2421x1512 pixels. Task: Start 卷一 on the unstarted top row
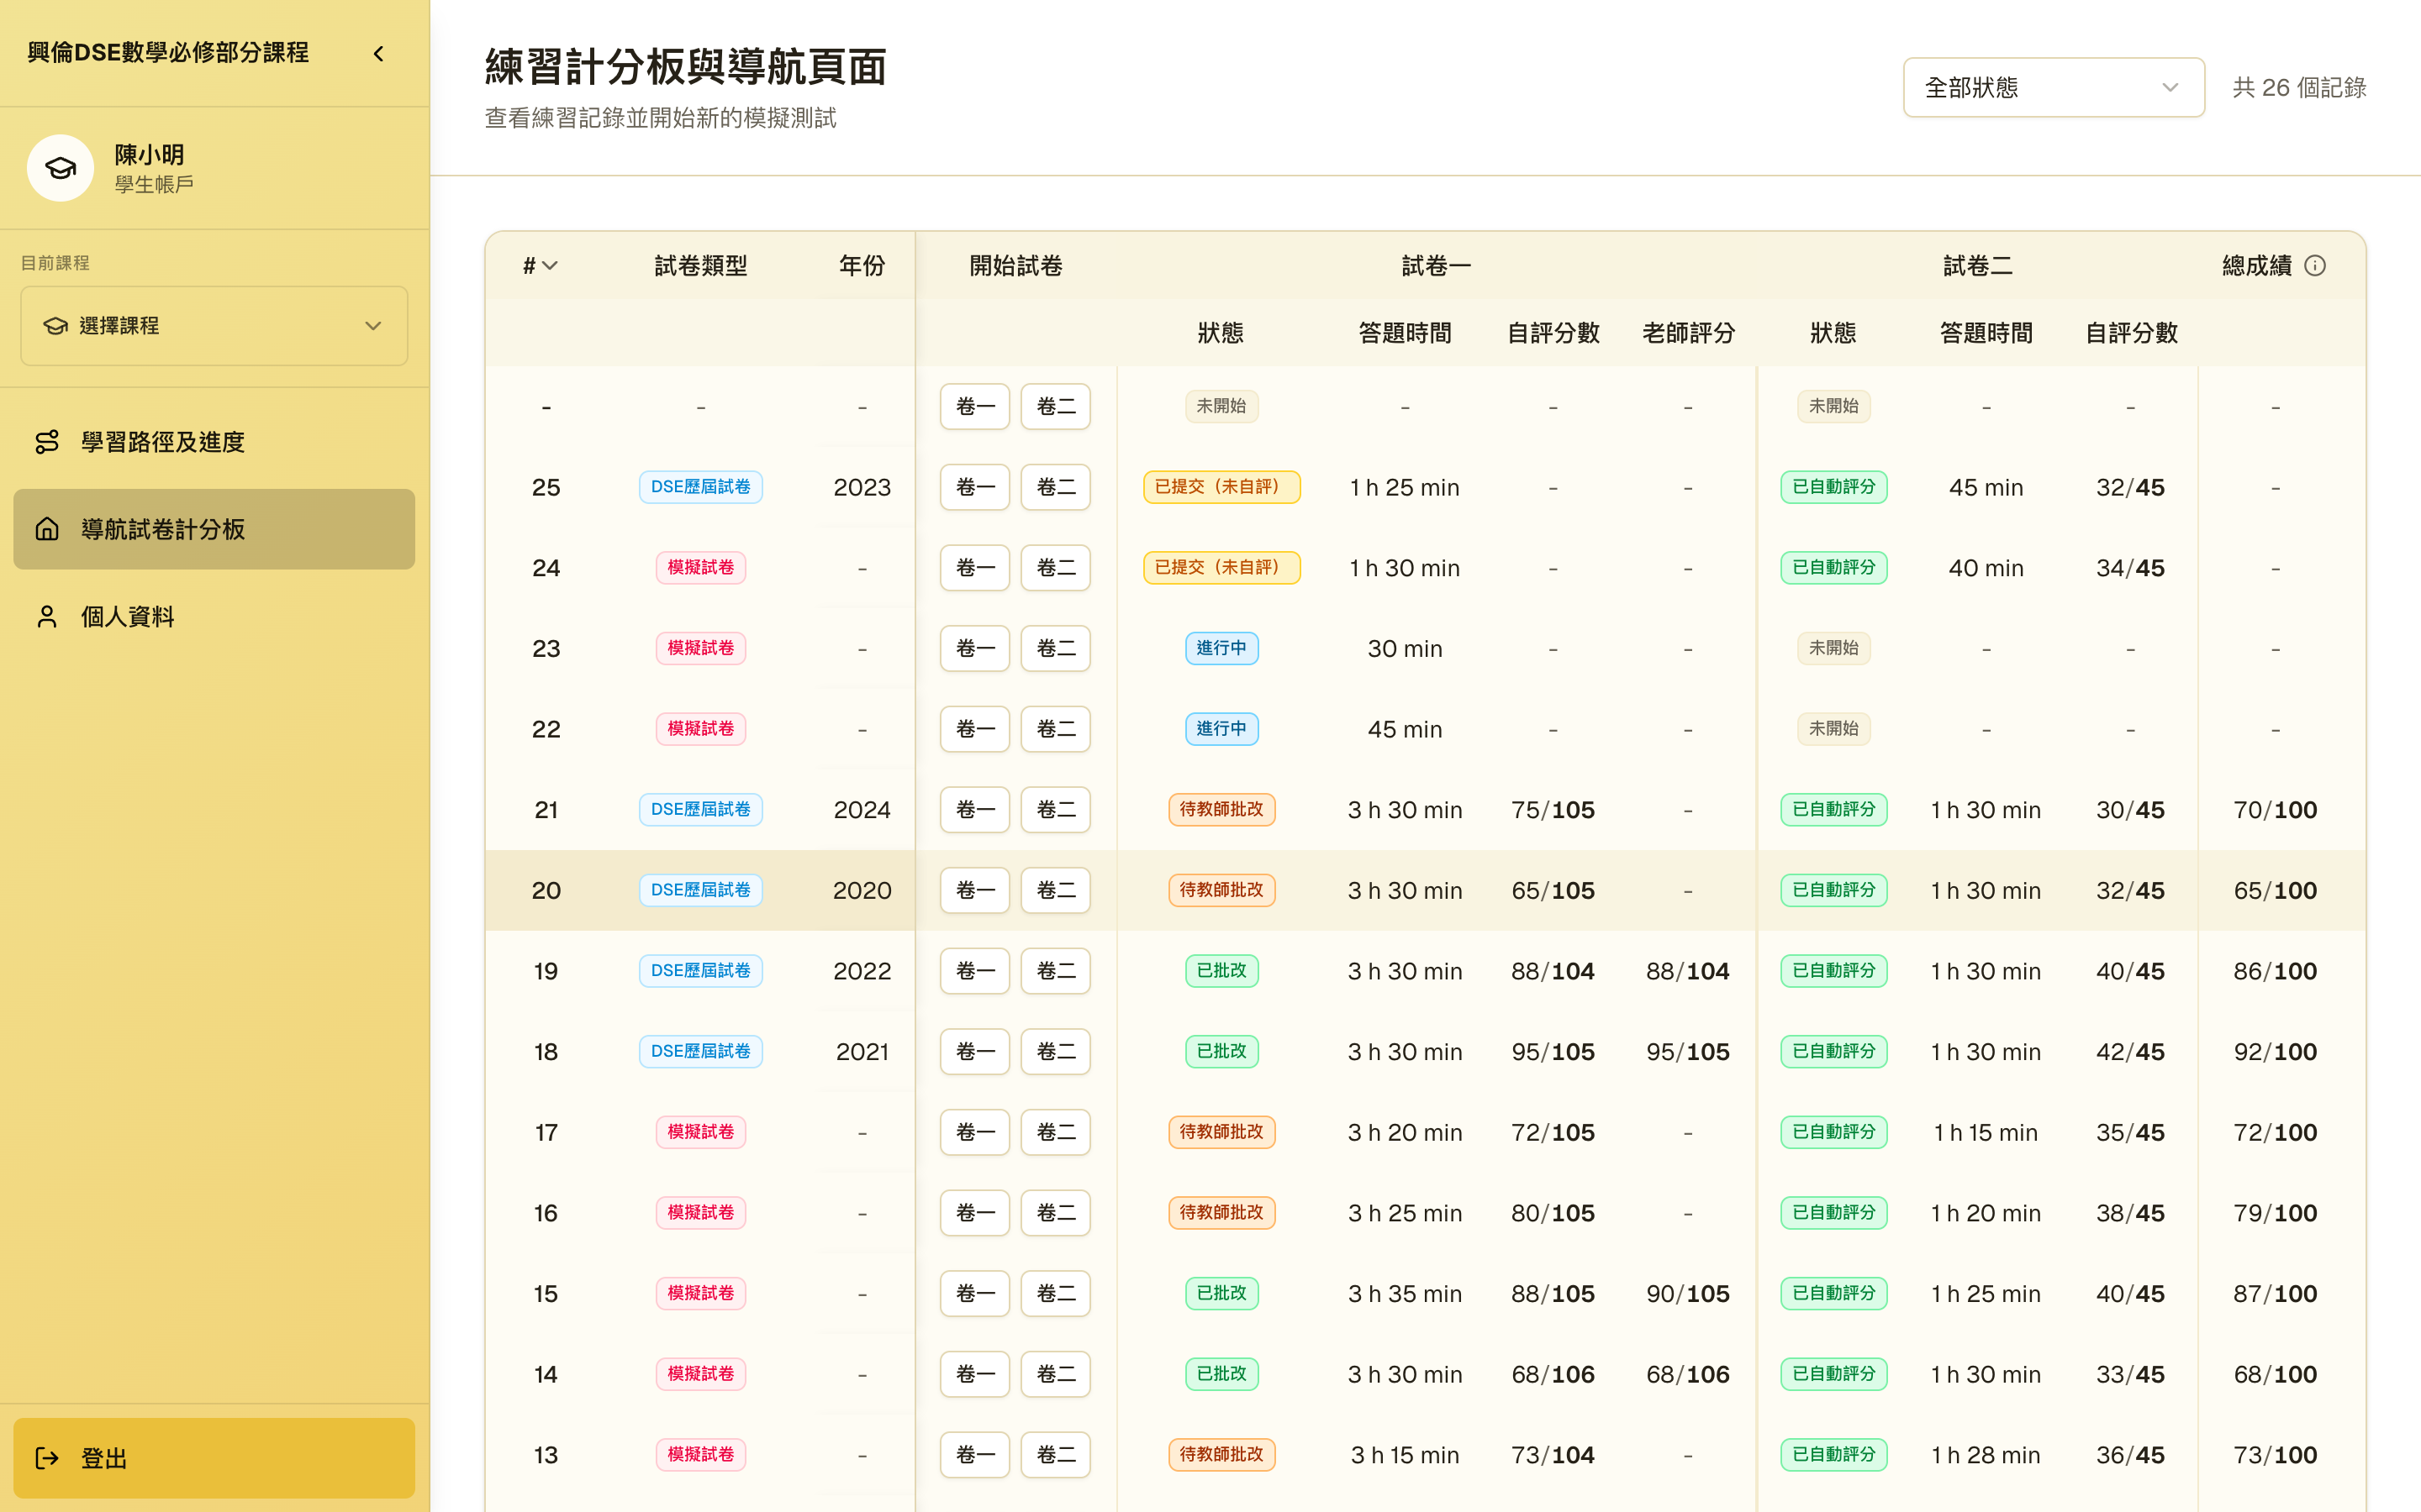(974, 407)
